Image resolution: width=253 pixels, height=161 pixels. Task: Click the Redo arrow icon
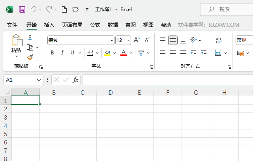pyautogui.click(x=49, y=9)
